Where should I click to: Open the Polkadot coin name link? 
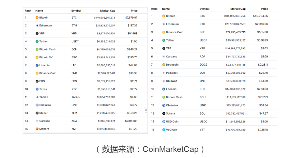pyautogui.click(x=172, y=73)
